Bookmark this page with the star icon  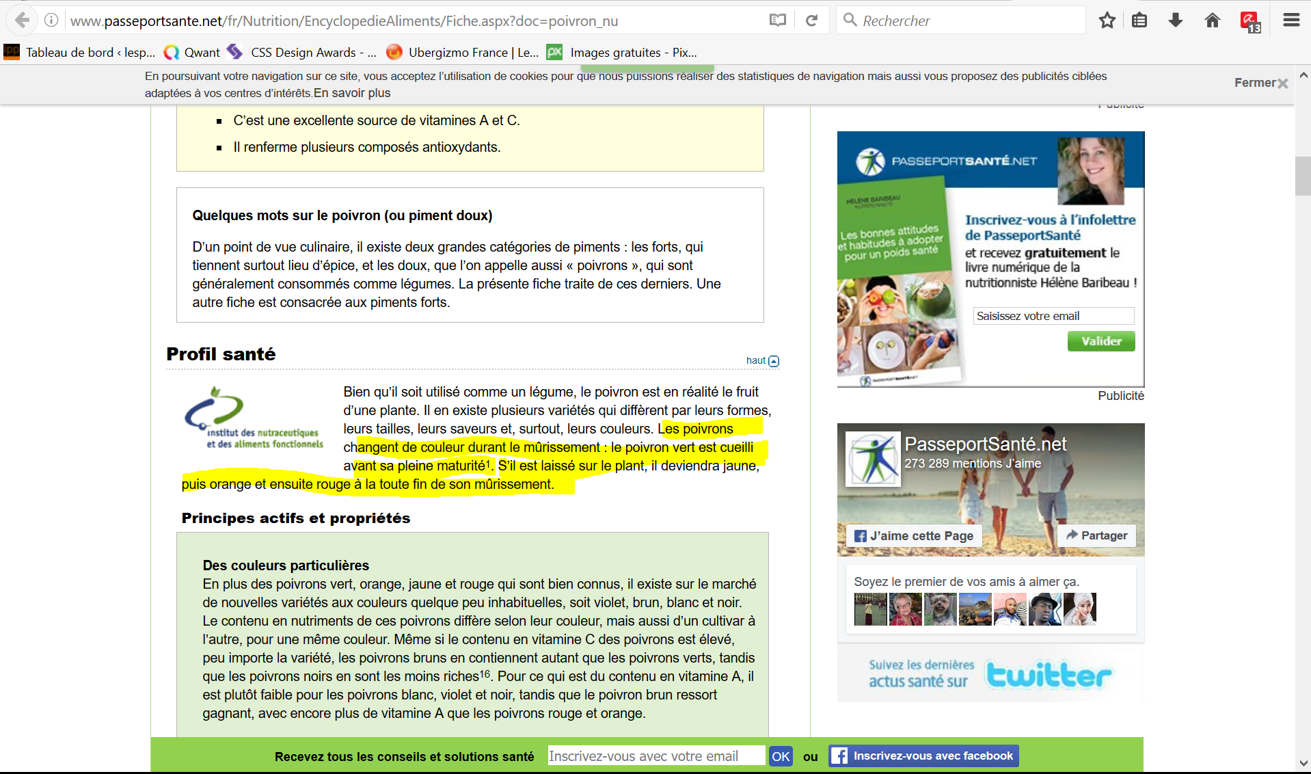coord(1107,21)
